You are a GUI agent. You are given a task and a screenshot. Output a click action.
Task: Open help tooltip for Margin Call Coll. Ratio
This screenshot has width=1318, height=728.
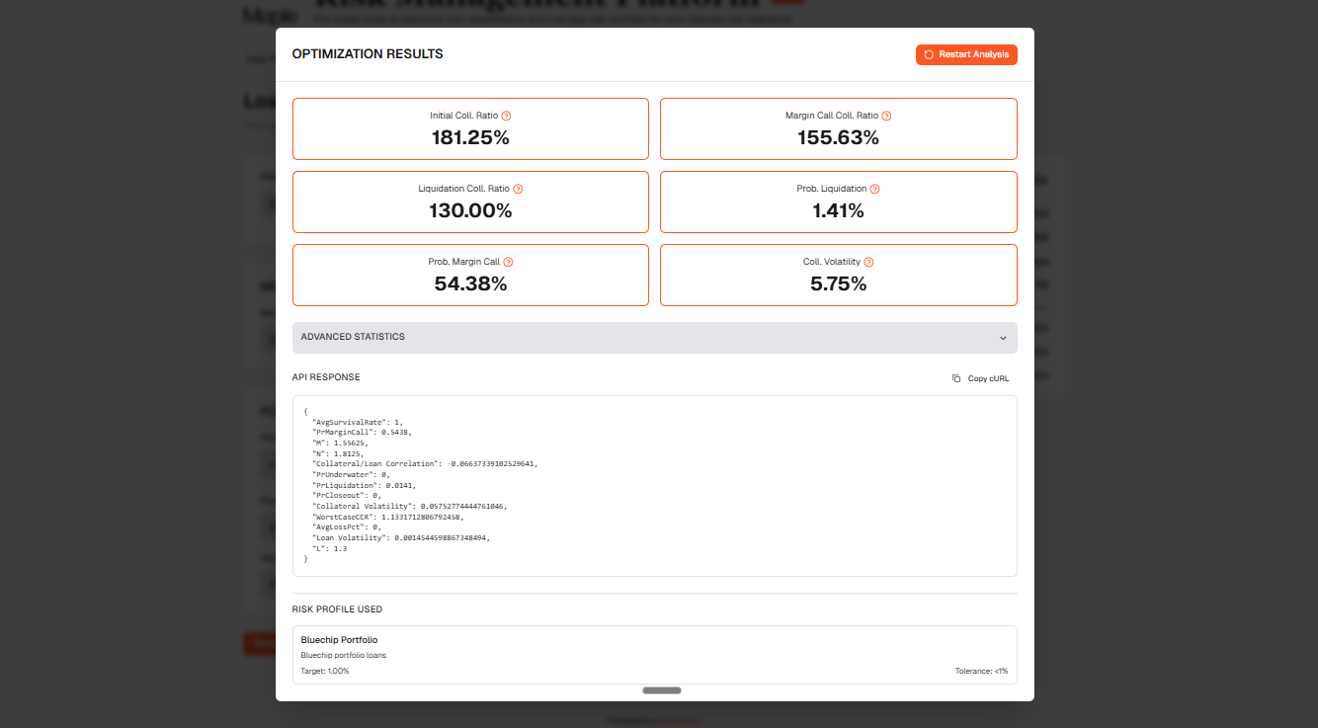click(x=887, y=116)
